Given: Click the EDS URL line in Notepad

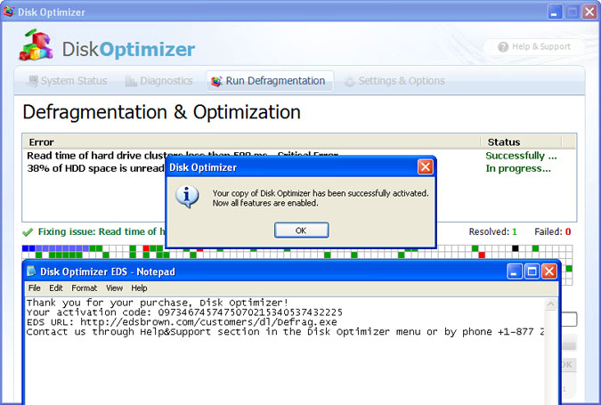Looking at the screenshot, I should point(182,322).
